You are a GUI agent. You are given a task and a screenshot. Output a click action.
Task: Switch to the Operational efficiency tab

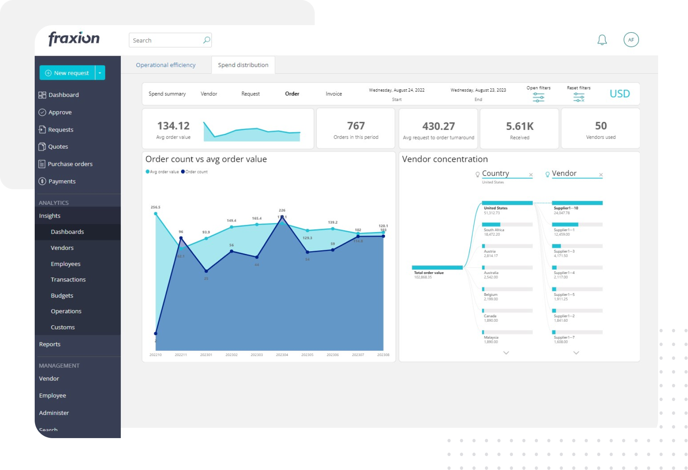click(166, 65)
